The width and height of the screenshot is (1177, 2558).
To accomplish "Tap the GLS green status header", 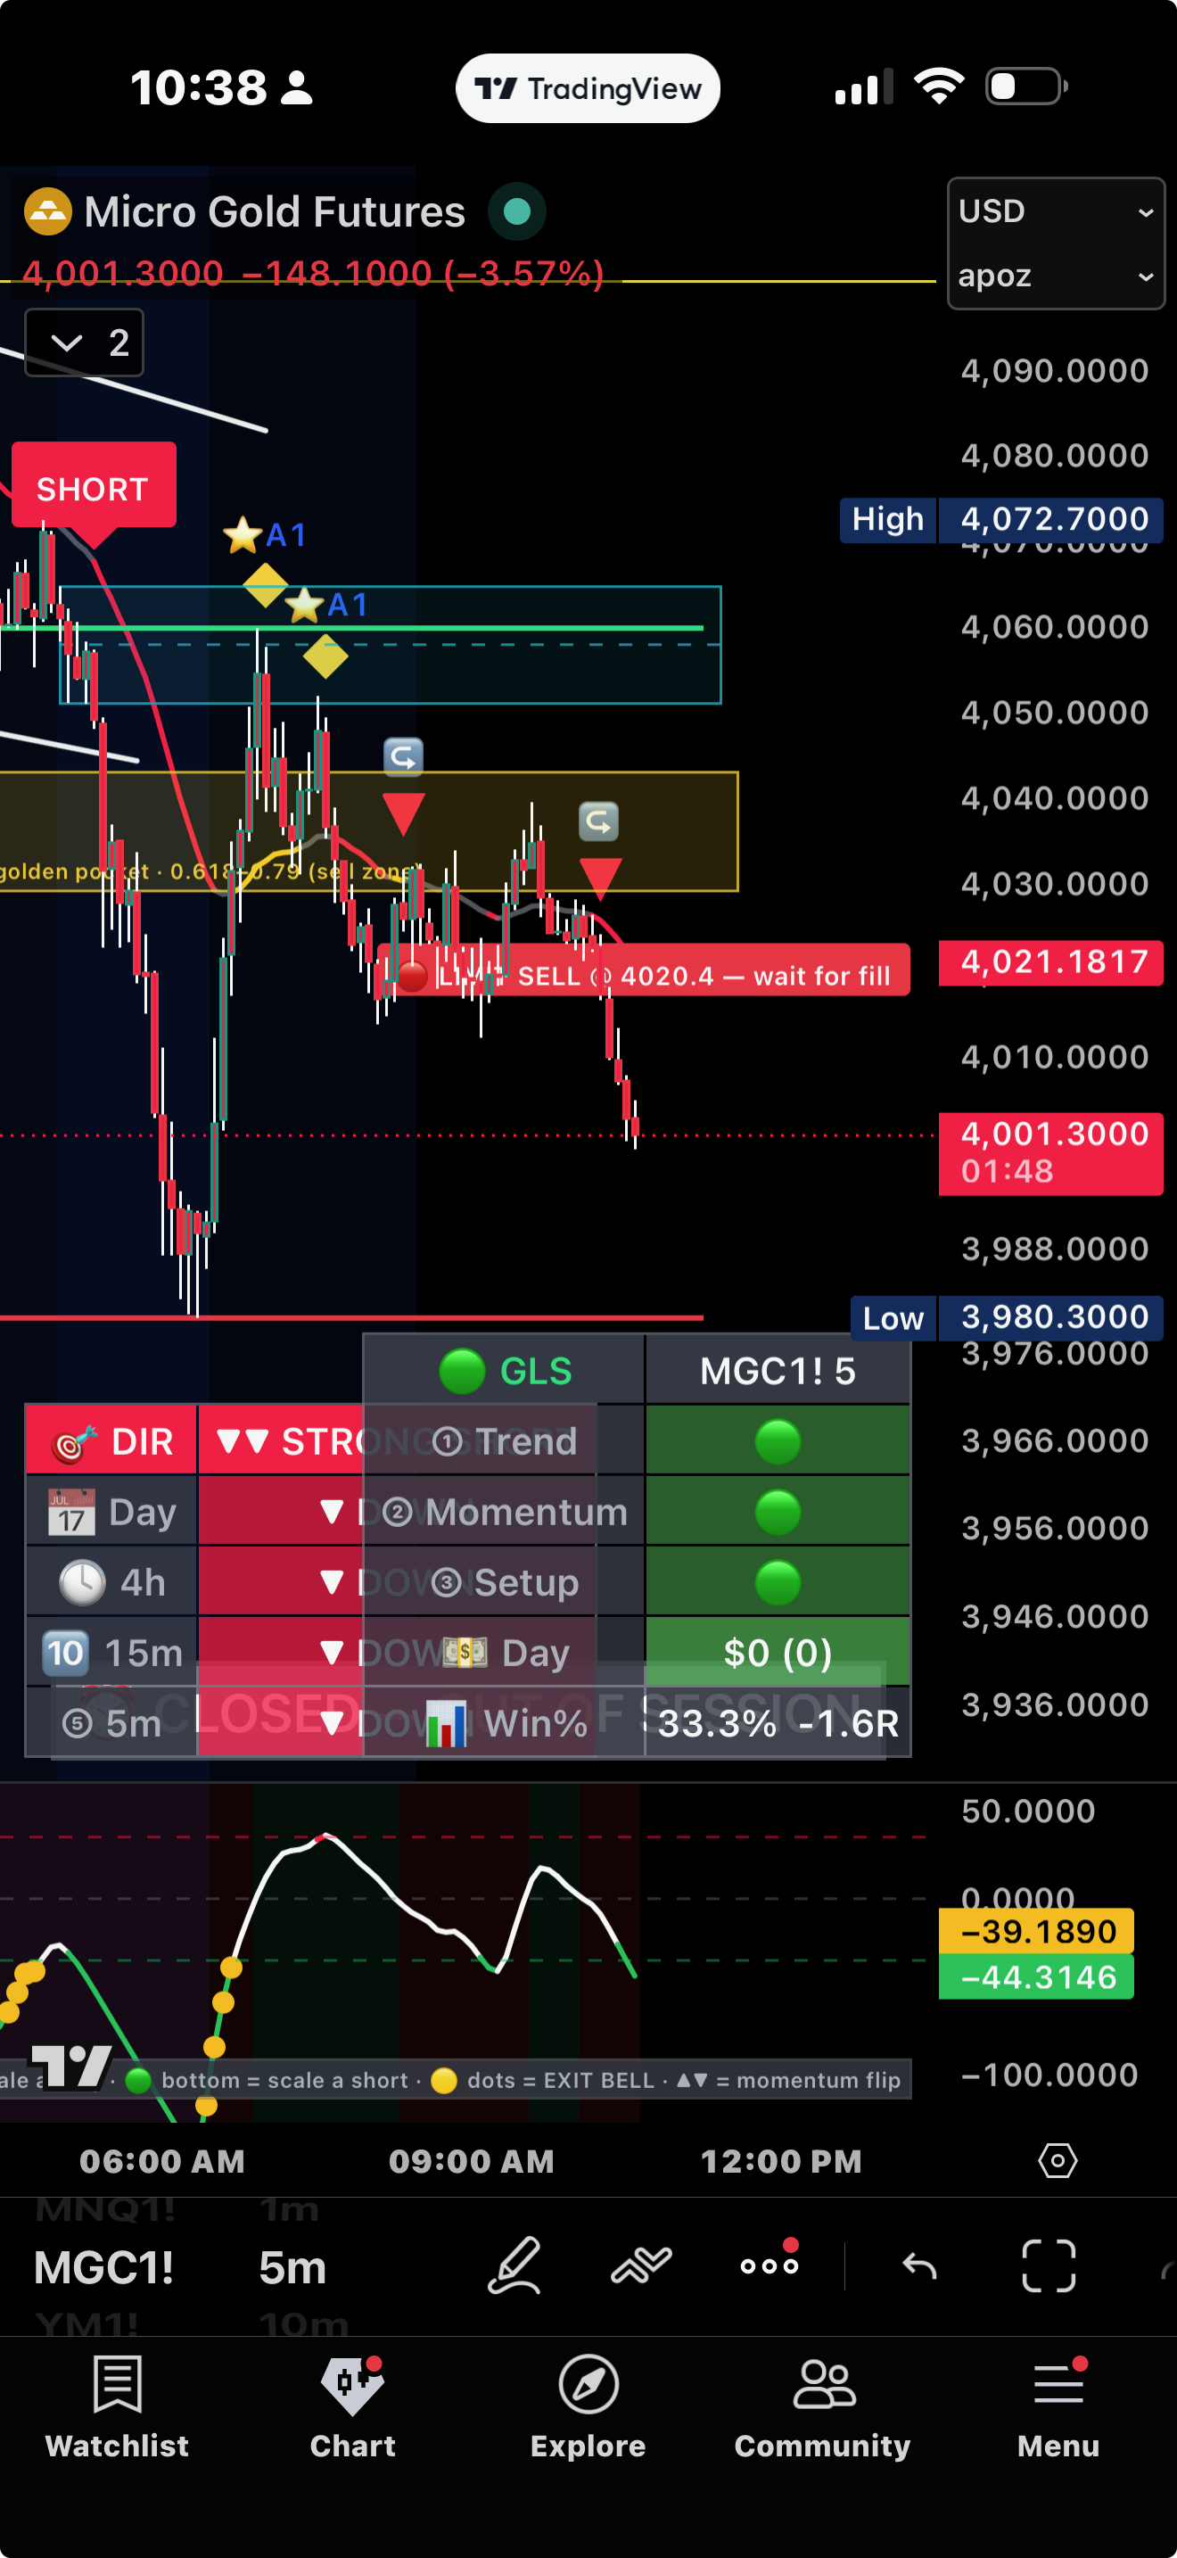I will click(506, 1372).
